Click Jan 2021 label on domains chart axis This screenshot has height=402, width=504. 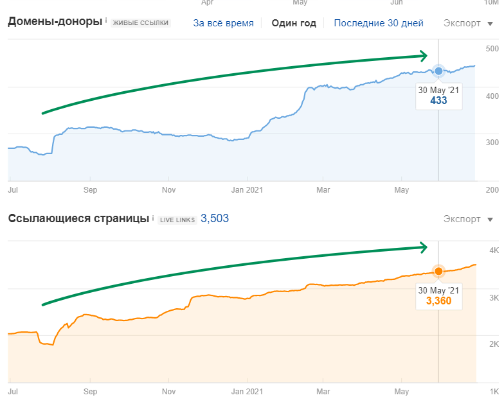[247, 190]
